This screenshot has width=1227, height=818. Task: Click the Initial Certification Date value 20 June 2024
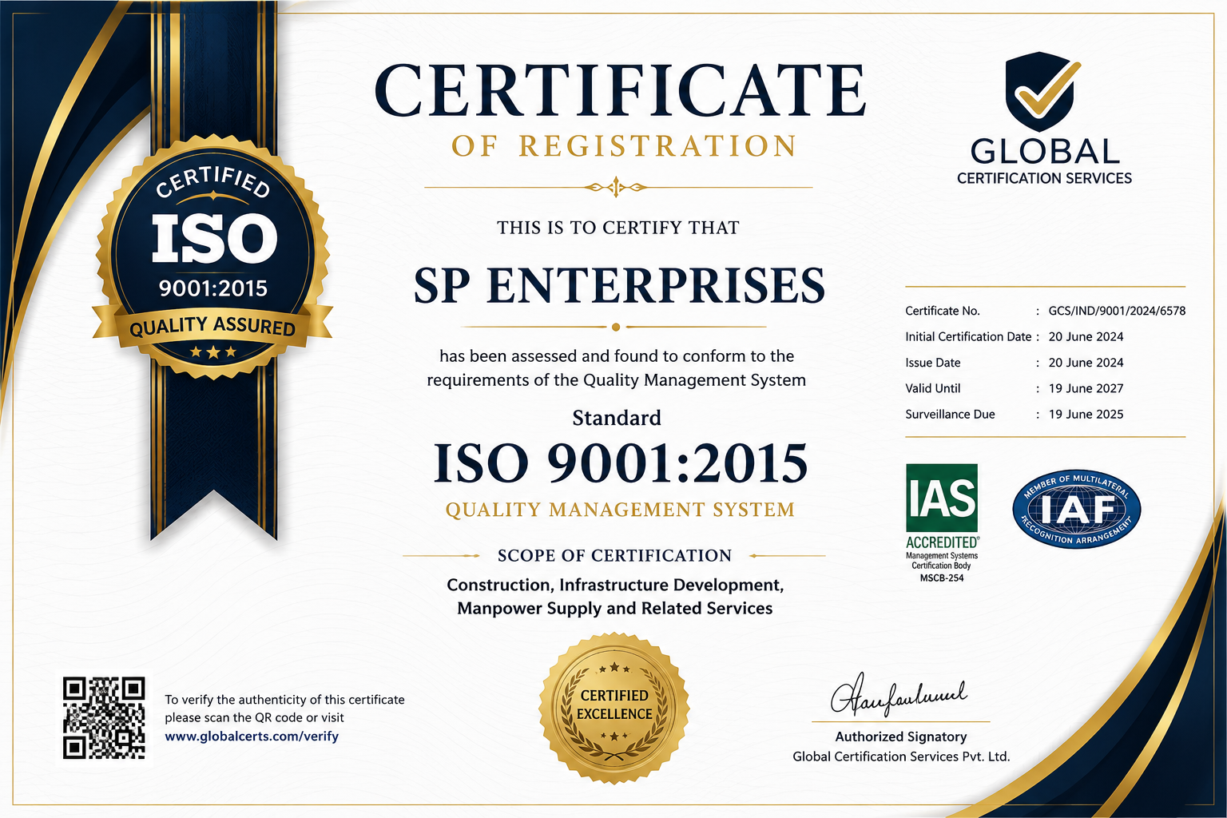1086,337
